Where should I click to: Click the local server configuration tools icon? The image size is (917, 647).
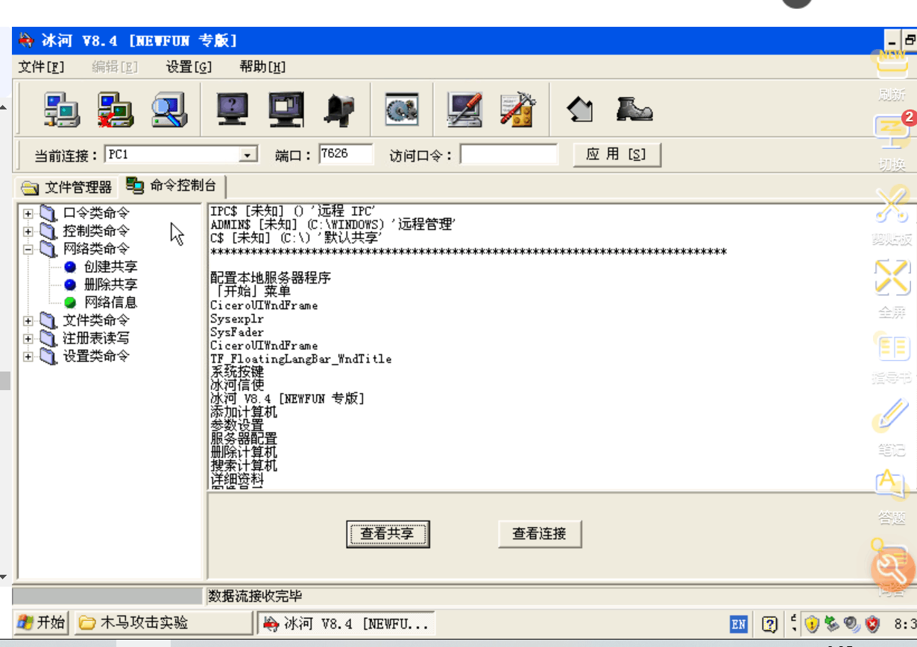point(518,110)
